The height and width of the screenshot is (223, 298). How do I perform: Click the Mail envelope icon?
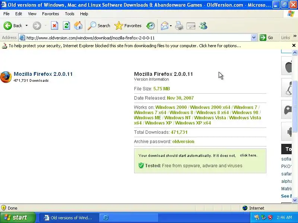[x=164, y=26]
